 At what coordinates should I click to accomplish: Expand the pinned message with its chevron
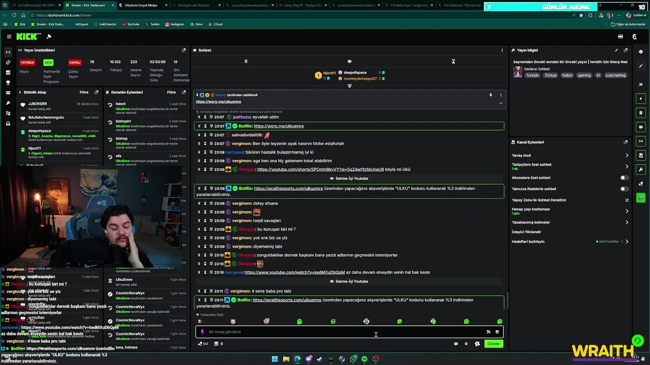[501, 103]
